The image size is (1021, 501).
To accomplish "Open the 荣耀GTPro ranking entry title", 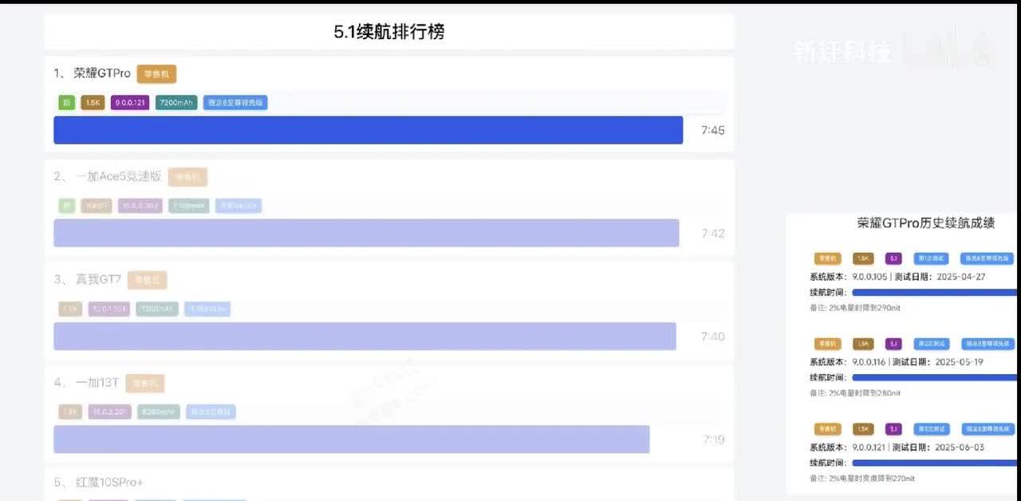I will 102,73.
